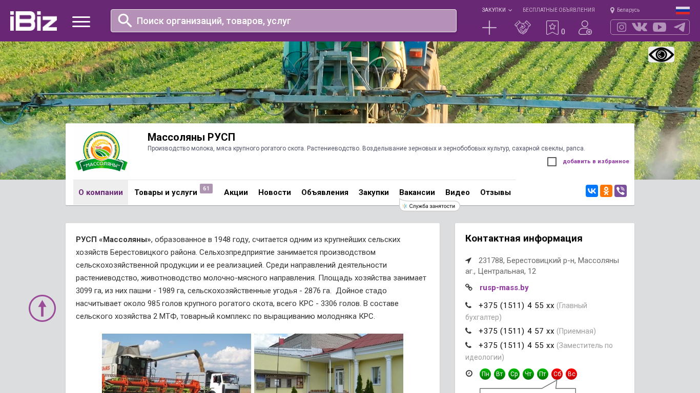Open the Видео tab
This screenshot has width=700, height=393.
coord(458,192)
